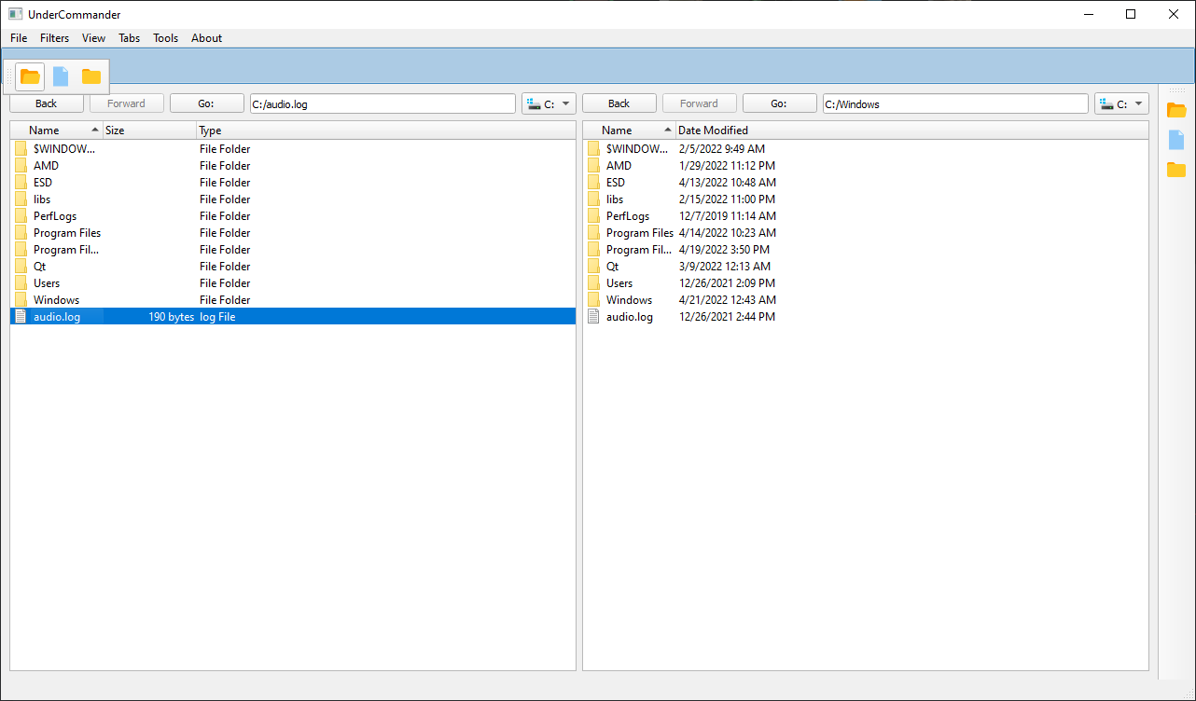Click the open-folder icon in the top-left toolbar
The image size is (1196, 701).
pyautogui.click(x=30, y=76)
